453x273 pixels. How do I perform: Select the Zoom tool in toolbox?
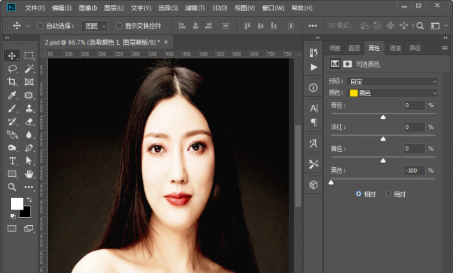pyautogui.click(x=12, y=187)
